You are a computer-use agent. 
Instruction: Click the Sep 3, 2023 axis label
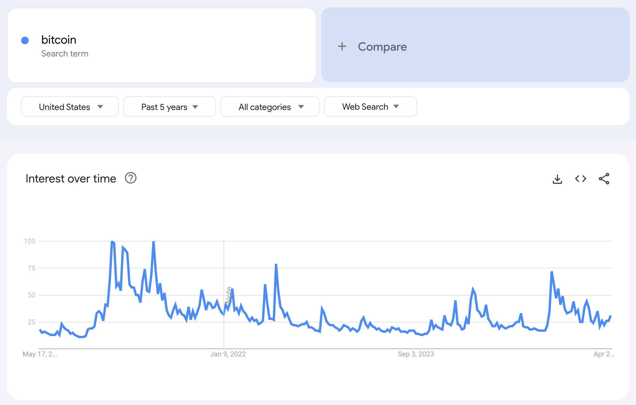pos(416,354)
